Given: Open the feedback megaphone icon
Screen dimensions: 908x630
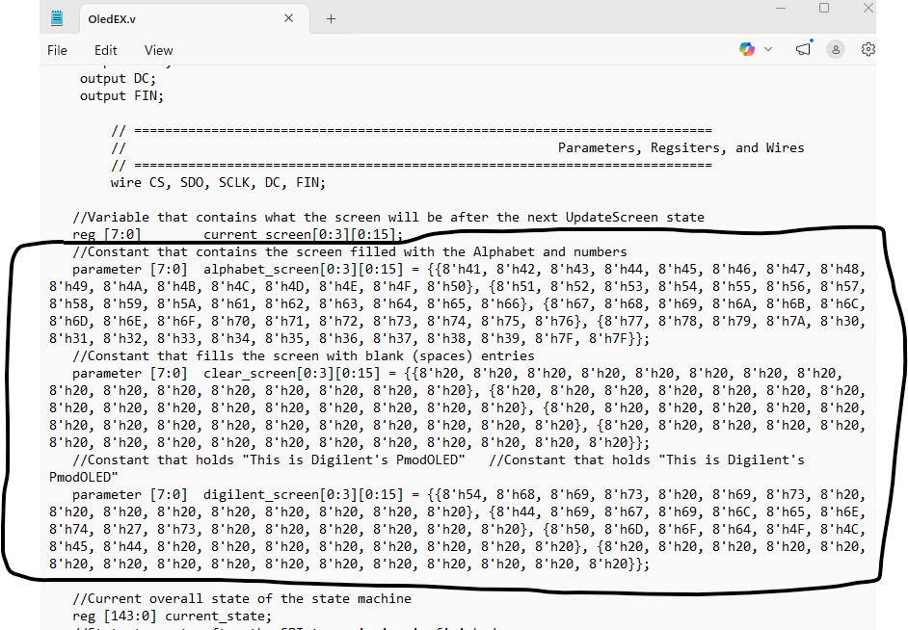Looking at the screenshot, I should tap(804, 49).
